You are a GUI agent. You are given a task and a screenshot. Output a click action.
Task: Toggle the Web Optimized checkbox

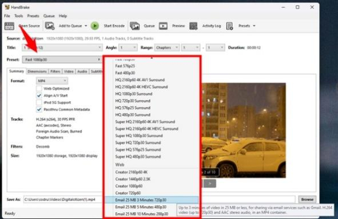point(39,89)
